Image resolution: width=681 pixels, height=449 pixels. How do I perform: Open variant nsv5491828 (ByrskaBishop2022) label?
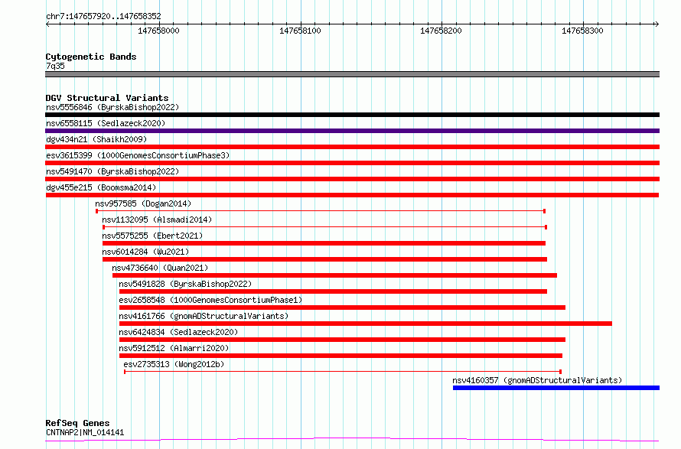coord(185,284)
